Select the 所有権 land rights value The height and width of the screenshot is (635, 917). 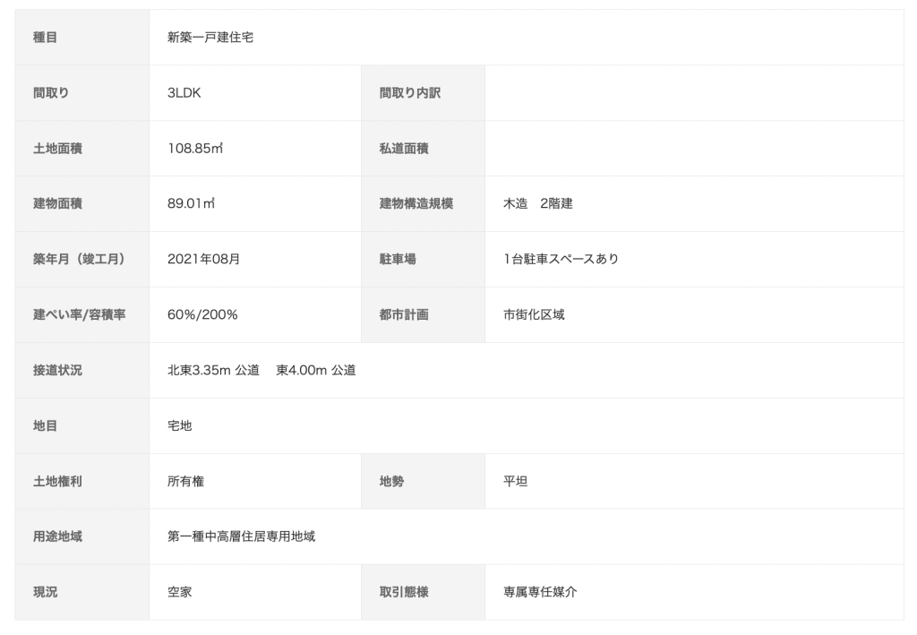(185, 482)
